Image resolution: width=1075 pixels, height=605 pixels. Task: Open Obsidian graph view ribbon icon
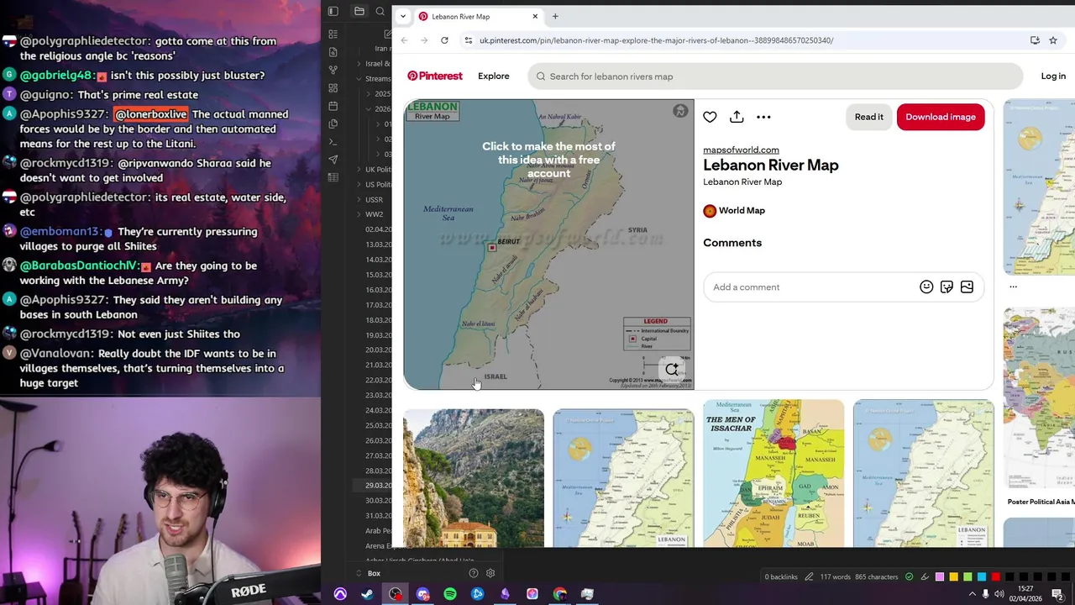click(x=333, y=70)
